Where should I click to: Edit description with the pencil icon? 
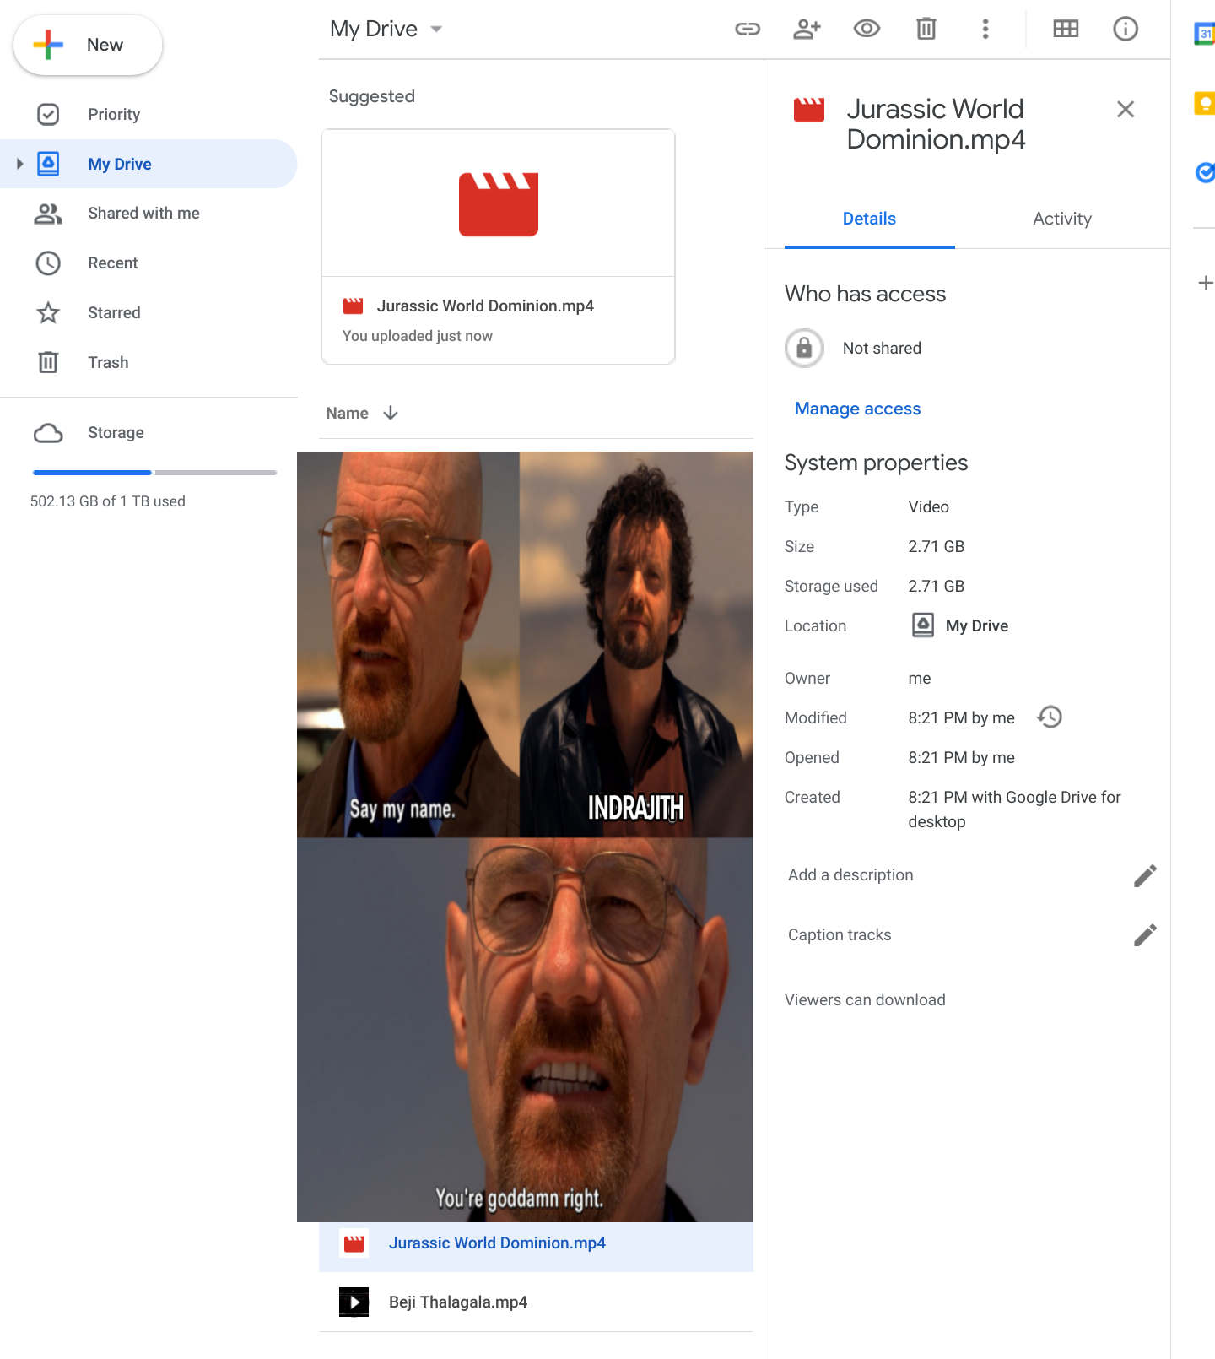point(1145,876)
